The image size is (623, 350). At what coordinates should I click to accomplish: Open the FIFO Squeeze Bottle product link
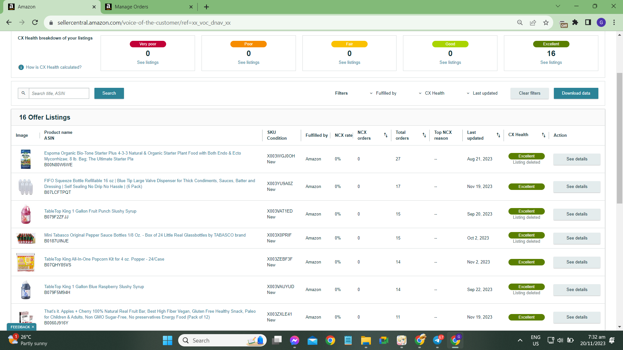[x=150, y=184]
